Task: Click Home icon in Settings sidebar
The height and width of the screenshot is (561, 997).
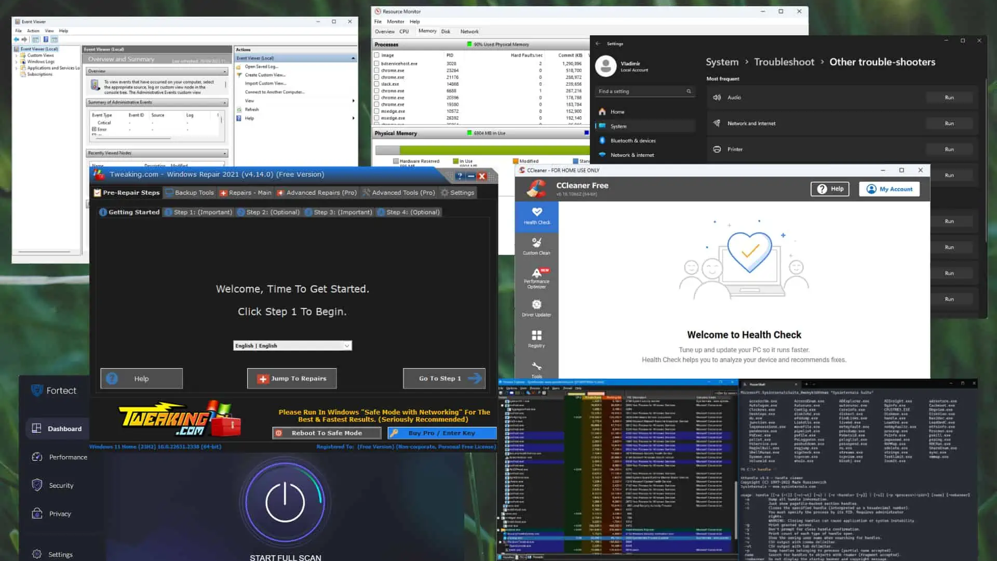Action: pyautogui.click(x=602, y=112)
